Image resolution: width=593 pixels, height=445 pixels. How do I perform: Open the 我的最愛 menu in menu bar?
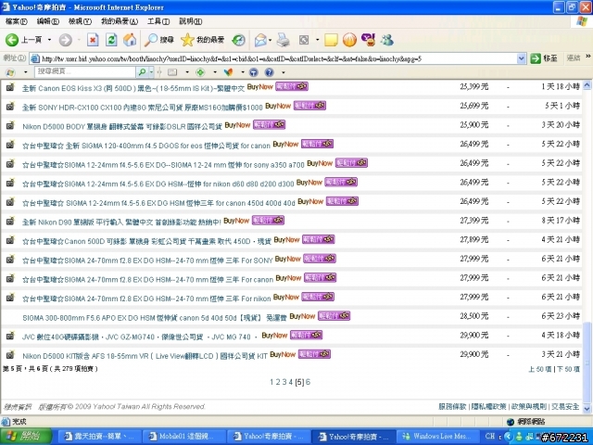120,21
